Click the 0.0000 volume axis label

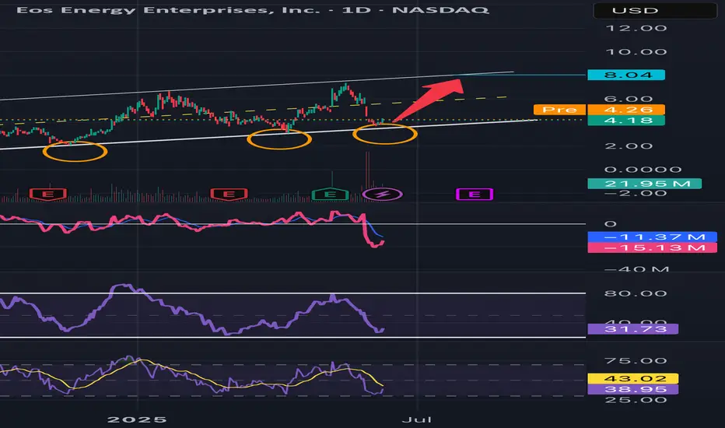[643, 170]
